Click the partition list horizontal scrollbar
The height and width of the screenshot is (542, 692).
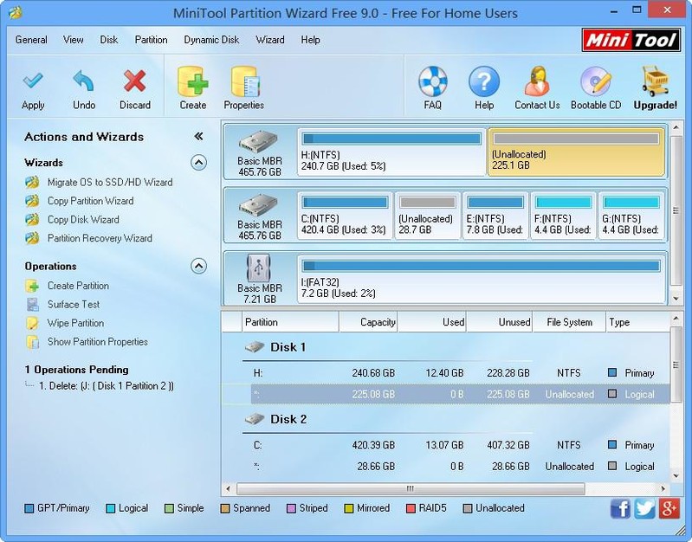(x=411, y=488)
